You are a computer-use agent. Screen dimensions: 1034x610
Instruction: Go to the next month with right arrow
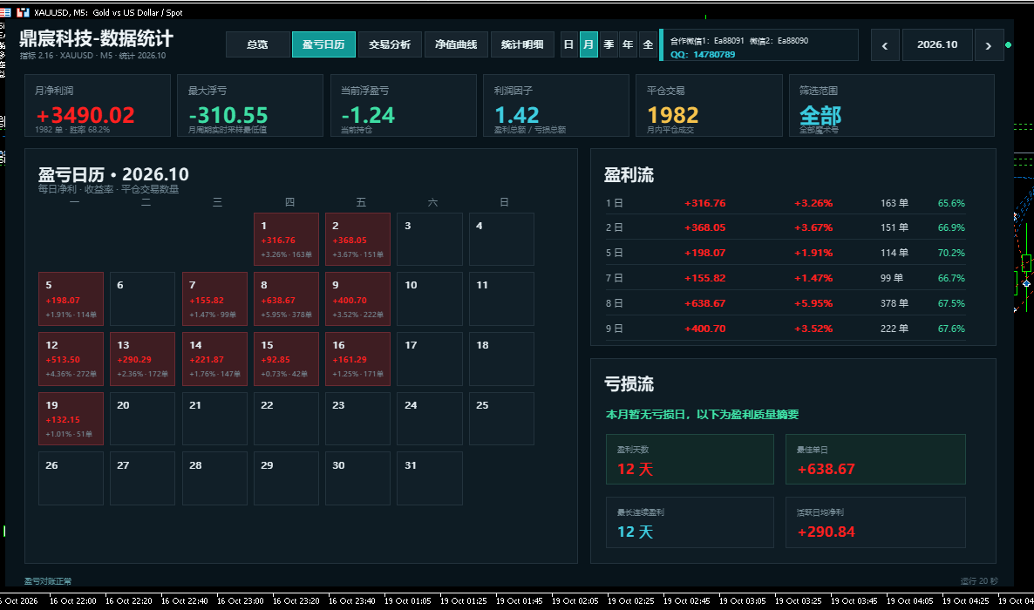(x=989, y=44)
